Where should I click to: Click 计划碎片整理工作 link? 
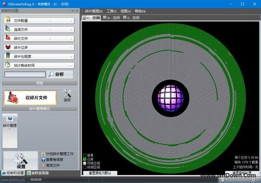(59, 154)
